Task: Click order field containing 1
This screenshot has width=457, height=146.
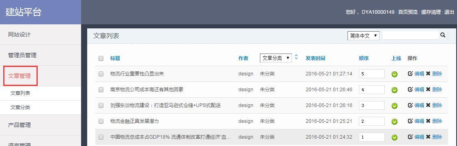Action: 371,137
